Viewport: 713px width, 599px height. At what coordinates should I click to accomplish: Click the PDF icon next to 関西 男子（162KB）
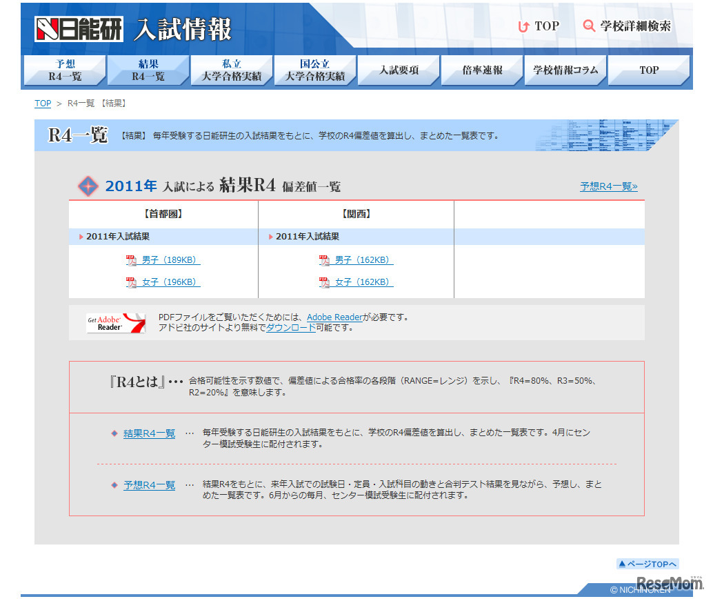pos(323,261)
